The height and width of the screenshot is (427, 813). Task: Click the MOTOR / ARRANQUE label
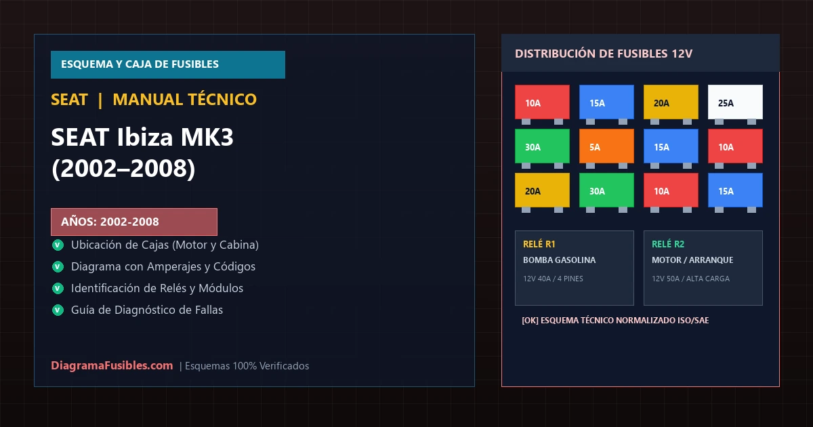[x=692, y=260]
